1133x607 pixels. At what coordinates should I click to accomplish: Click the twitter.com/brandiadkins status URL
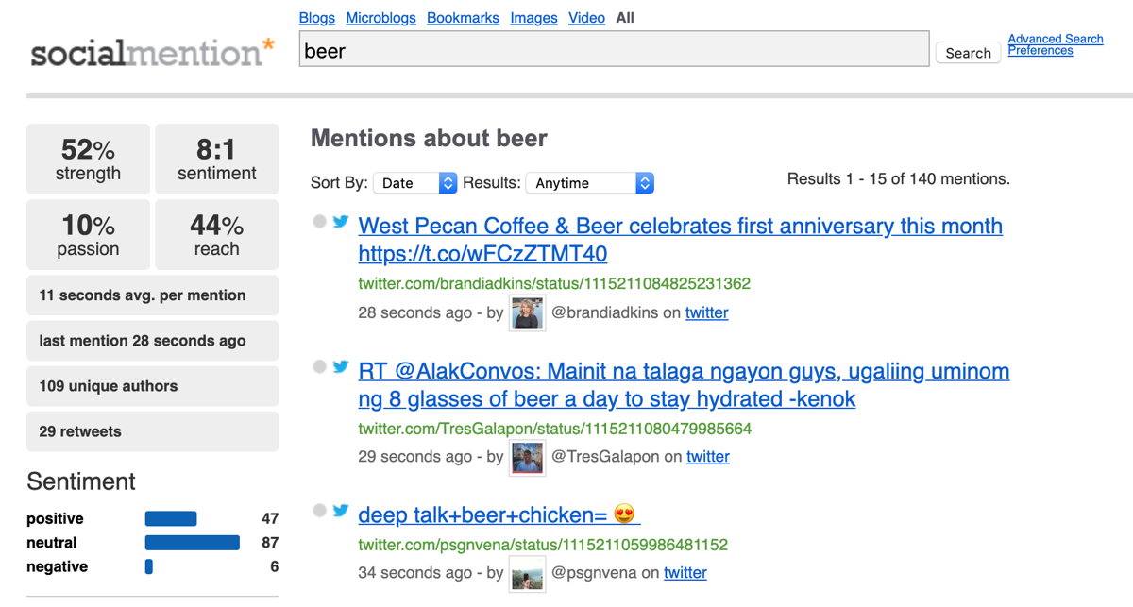click(x=554, y=283)
